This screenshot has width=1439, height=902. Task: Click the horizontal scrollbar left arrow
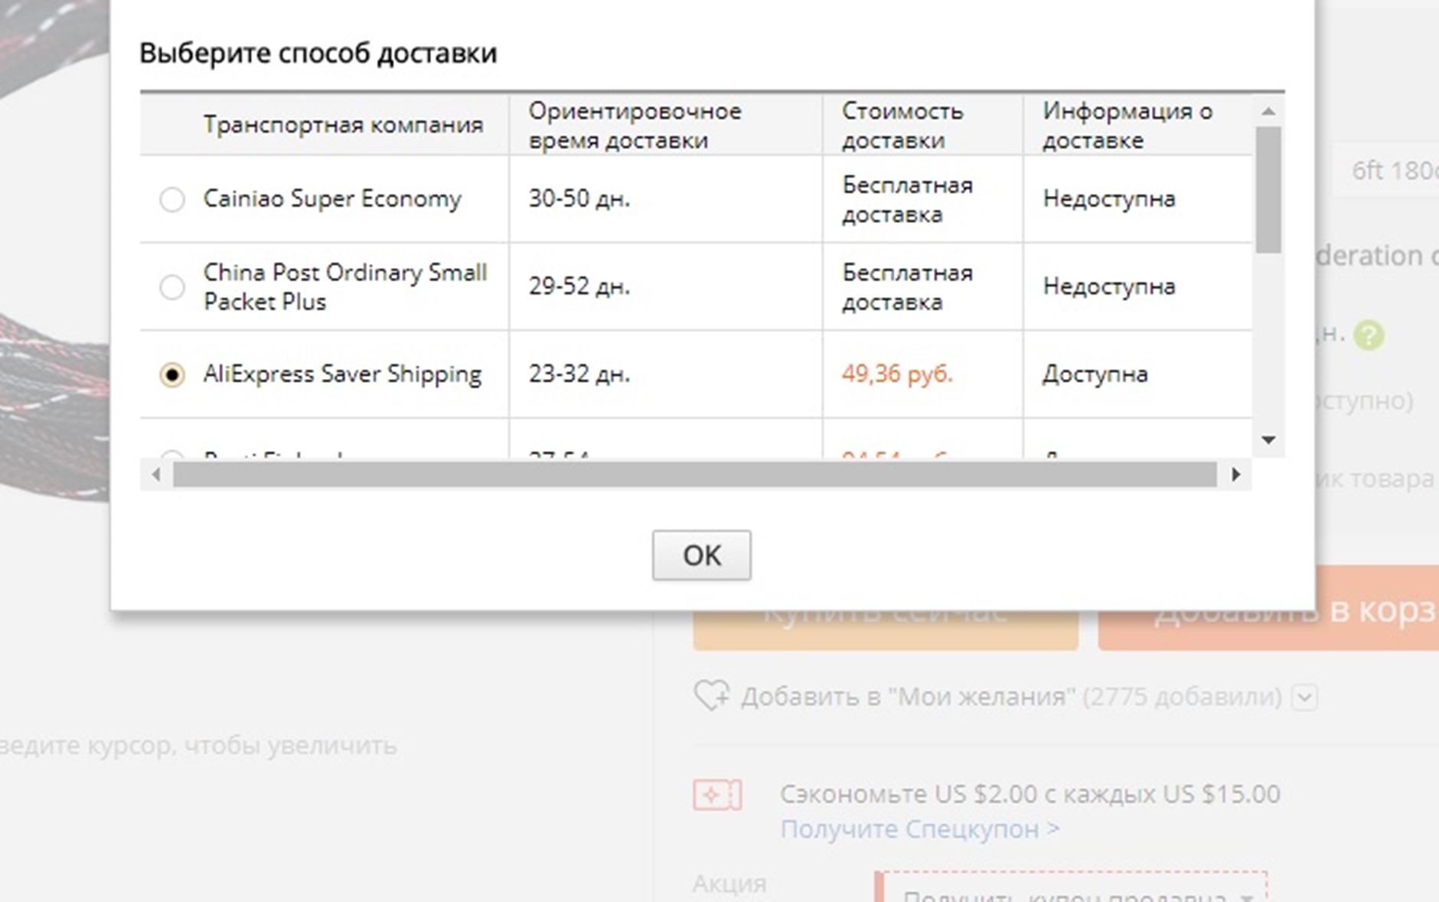tap(156, 475)
